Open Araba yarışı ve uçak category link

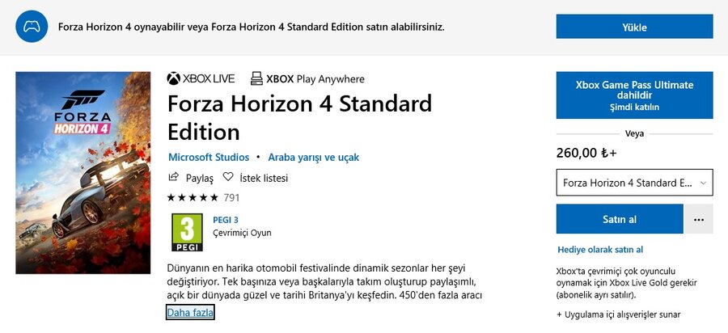coord(313,158)
